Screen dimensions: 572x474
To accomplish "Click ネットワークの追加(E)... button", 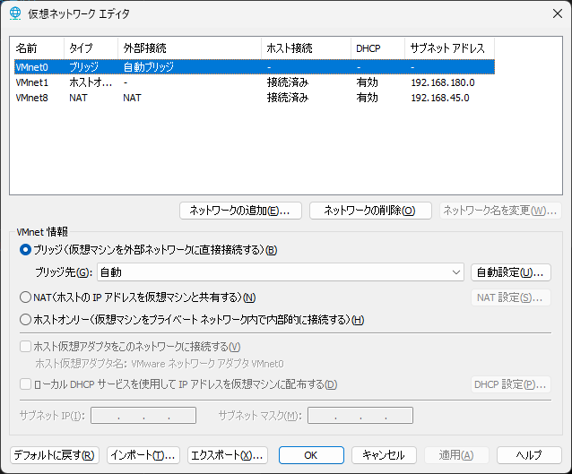I will [x=240, y=211].
